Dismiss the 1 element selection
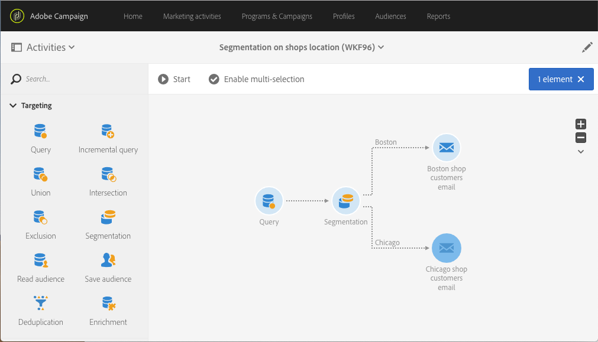This screenshot has width=598, height=342. [581, 79]
